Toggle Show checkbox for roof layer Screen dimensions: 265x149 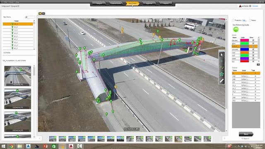tap(253, 55)
